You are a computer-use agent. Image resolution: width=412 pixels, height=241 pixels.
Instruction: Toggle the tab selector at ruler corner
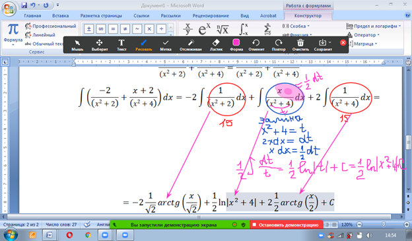click(x=5, y=62)
